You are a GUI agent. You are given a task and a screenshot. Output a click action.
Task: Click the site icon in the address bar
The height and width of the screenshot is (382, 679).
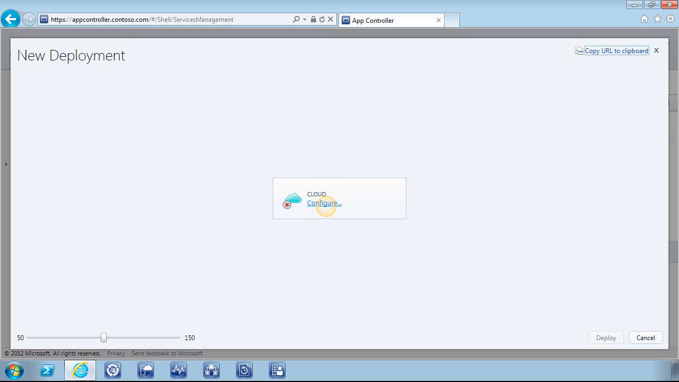point(44,20)
